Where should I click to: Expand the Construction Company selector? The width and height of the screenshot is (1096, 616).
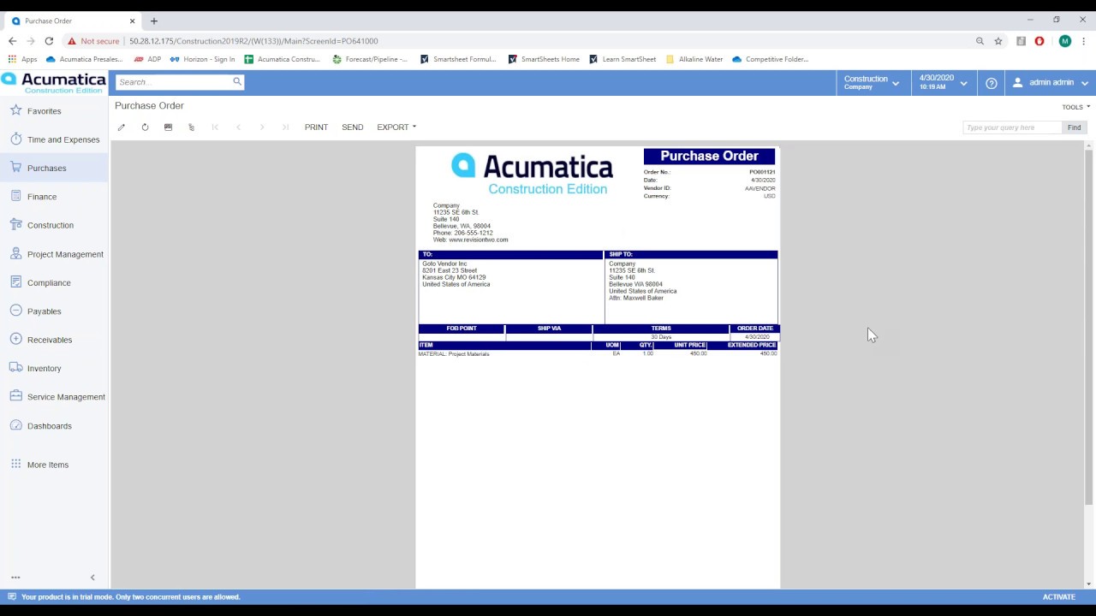pyautogui.click(x=872, y=83)
